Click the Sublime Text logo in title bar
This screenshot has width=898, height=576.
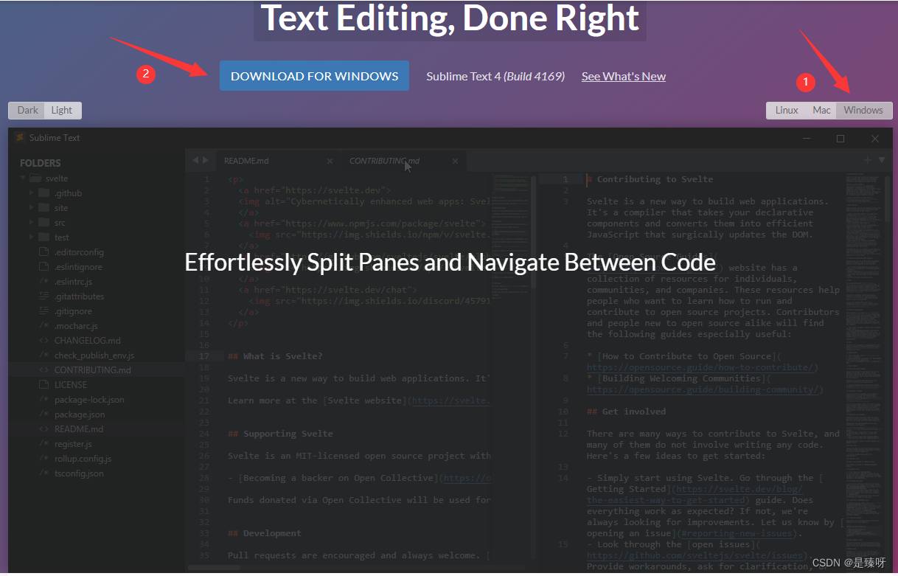click(x=20, y=138)
